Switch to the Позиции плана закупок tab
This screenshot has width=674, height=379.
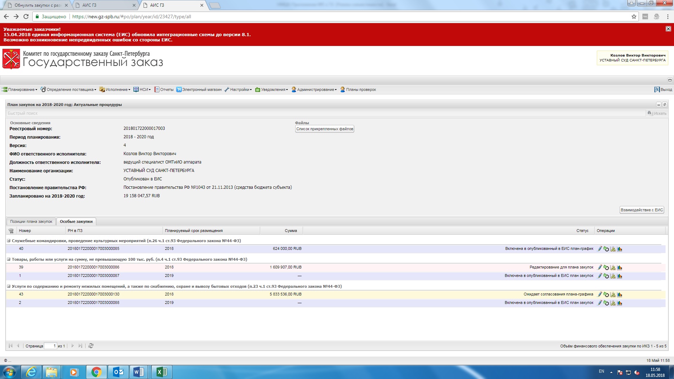31,222
